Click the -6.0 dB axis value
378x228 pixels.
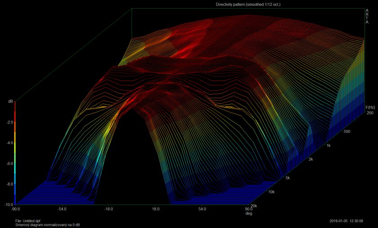tap(9, 163)
